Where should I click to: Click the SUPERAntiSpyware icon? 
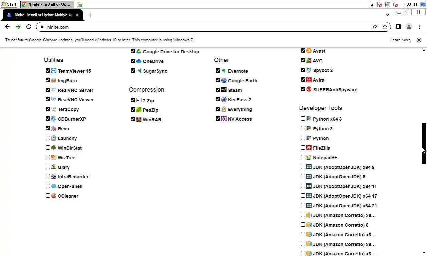(x=309, y=89)
